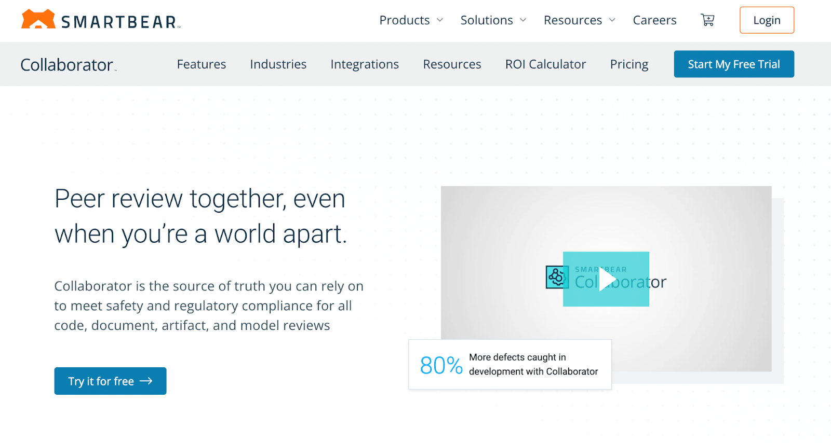Open the Integrations tab

click(365, 64)
